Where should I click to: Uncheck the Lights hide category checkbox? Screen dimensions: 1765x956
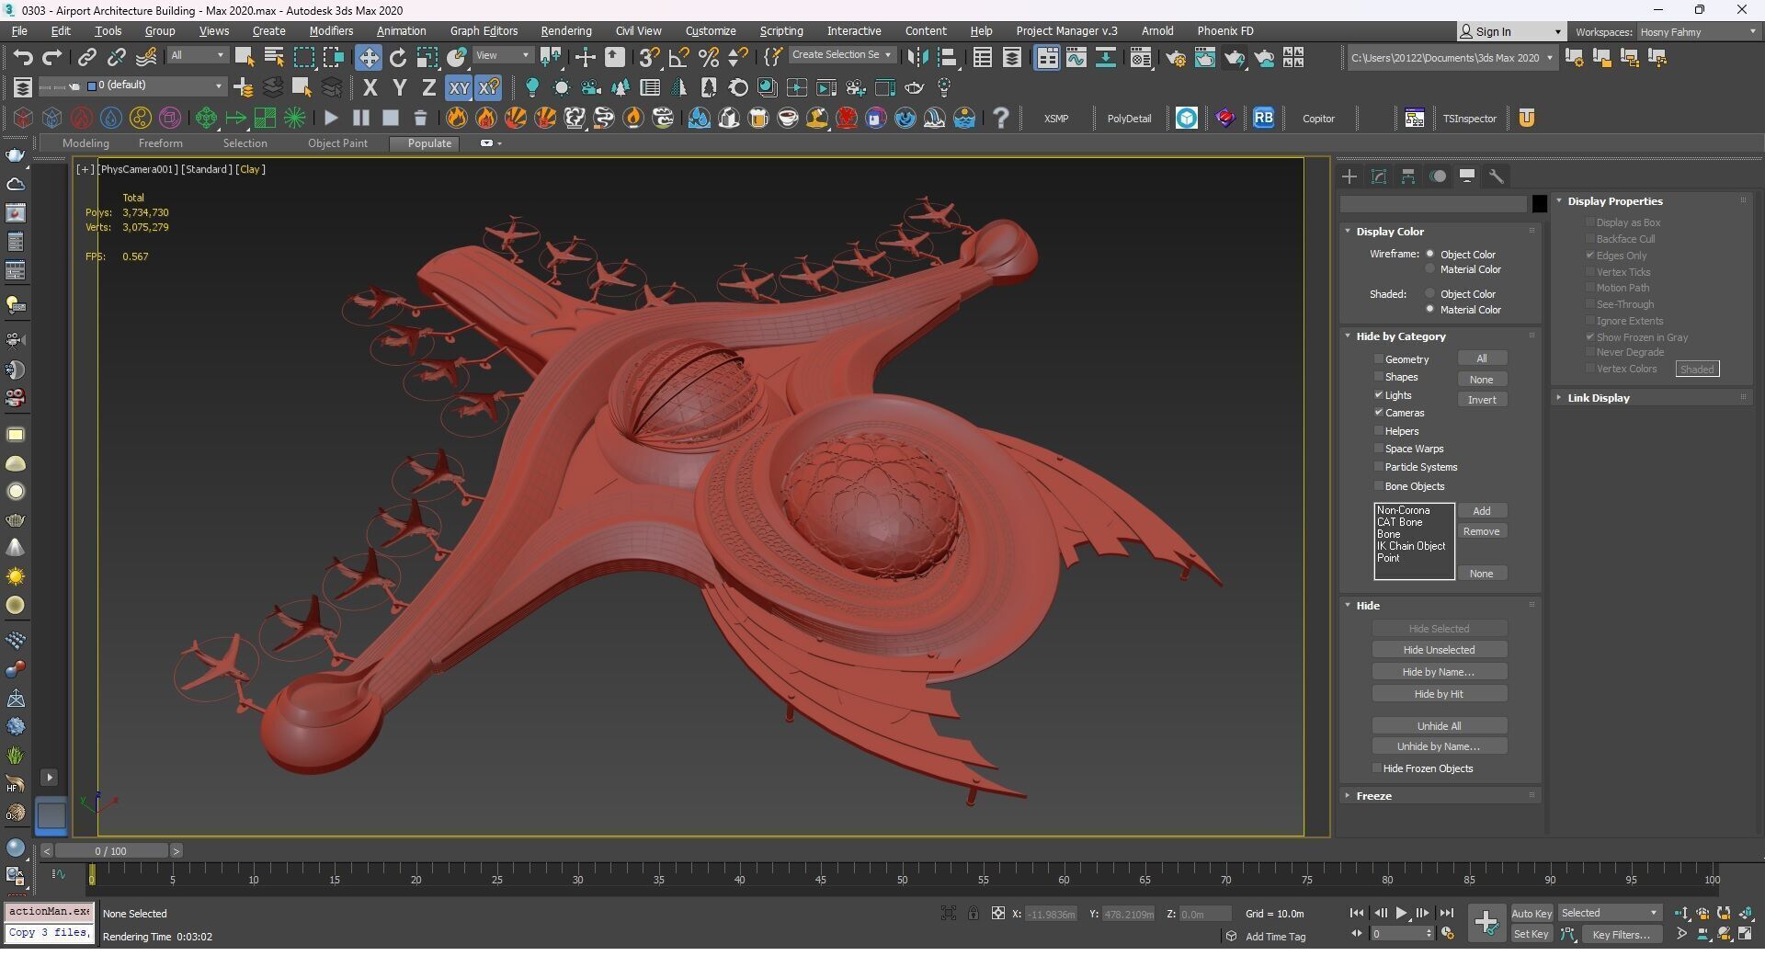1378,395
